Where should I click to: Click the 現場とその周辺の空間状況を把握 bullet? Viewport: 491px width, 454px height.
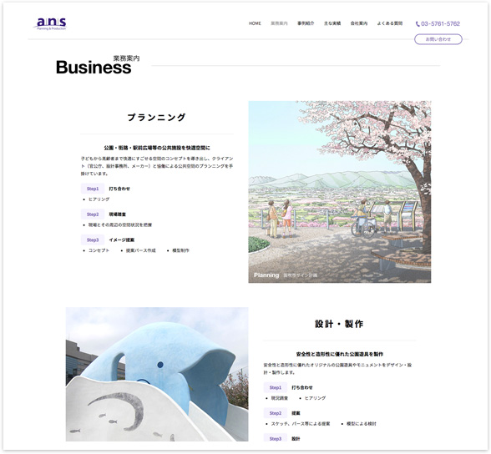tap(120, 224)
